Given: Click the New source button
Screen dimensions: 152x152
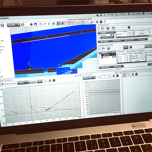Looking at the screenshot, I should click(x=105, y=67).
